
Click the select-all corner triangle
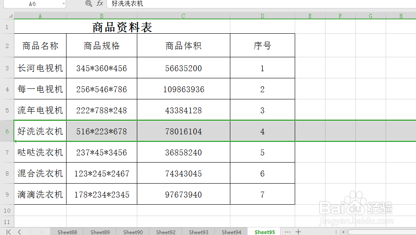[11, 16]
